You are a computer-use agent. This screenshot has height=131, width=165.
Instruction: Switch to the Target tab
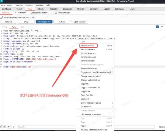click(19, 9)
